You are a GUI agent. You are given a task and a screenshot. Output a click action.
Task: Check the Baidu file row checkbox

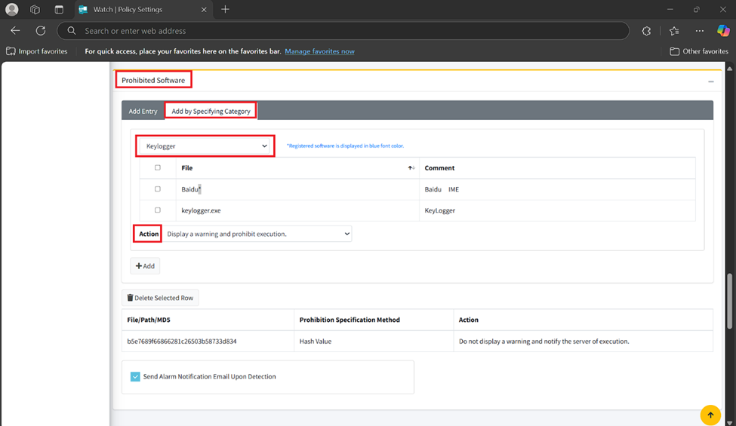point(158,189)
